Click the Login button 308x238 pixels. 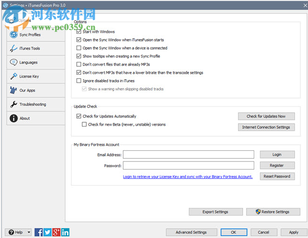tap(277, 155)
